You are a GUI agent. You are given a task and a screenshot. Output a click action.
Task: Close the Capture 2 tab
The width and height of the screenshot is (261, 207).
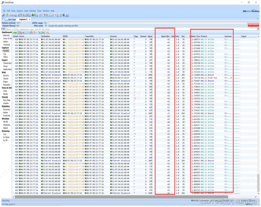(x=30, y=19)
